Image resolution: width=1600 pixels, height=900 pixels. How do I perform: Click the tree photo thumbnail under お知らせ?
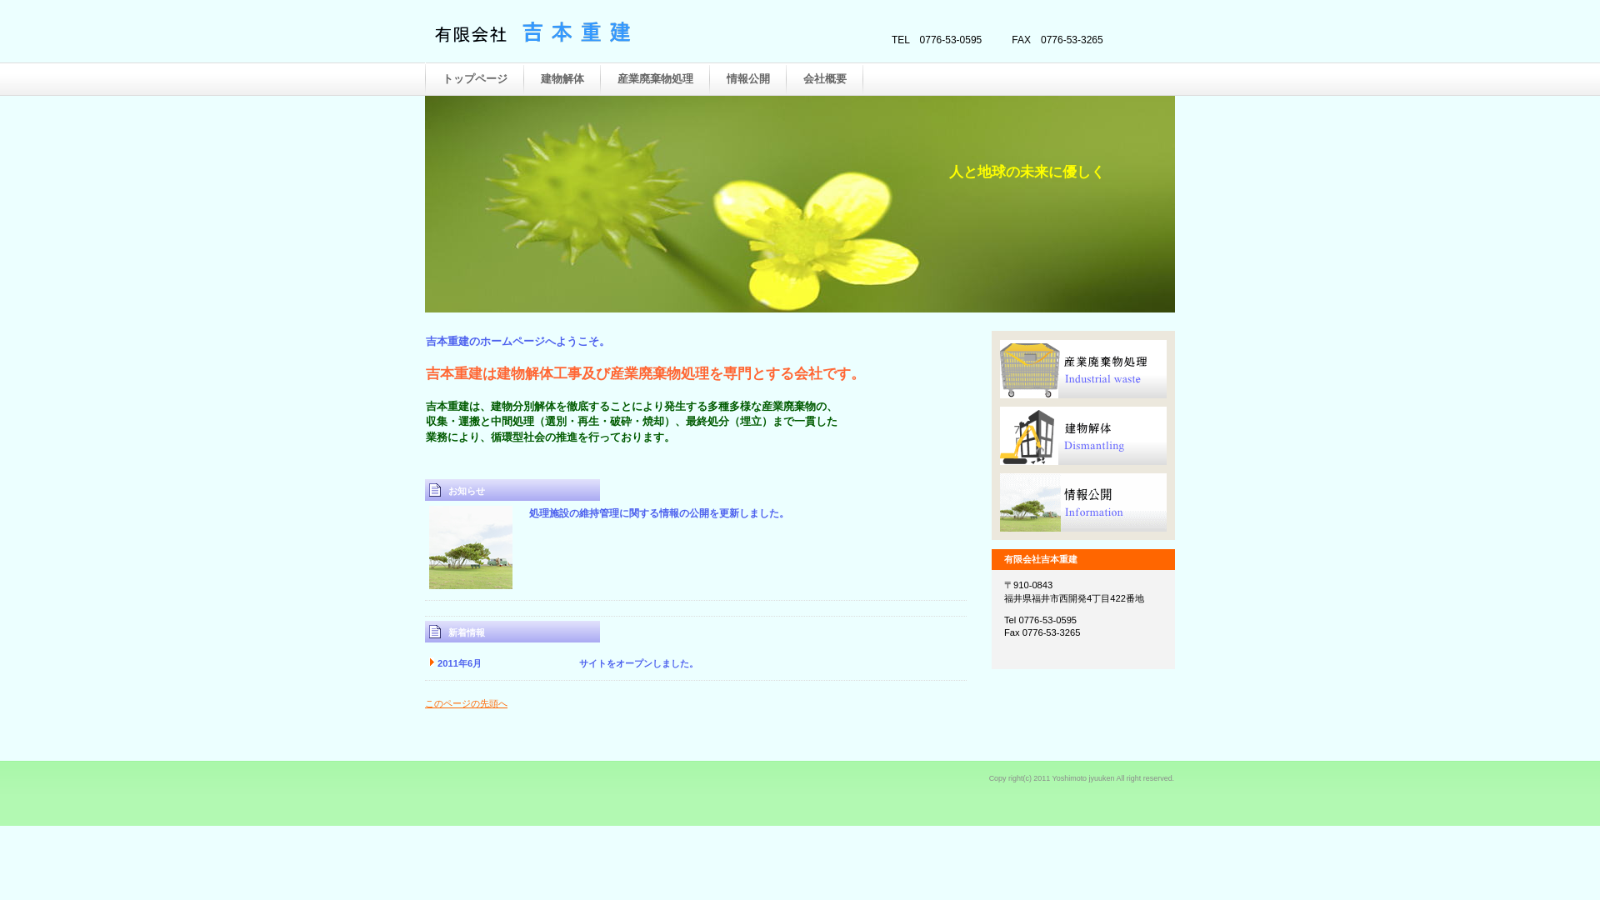(470, 547)
